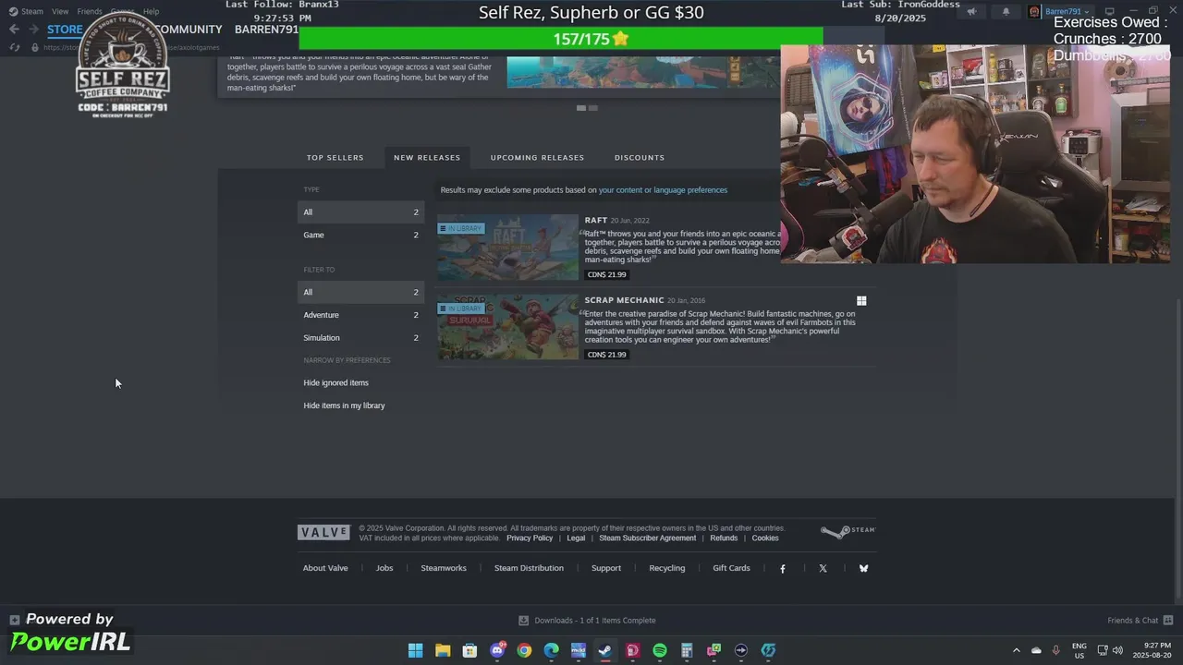Open the STORE navigation tab
This screenshot has height=665, width=1183.
(x=65, y=30)
